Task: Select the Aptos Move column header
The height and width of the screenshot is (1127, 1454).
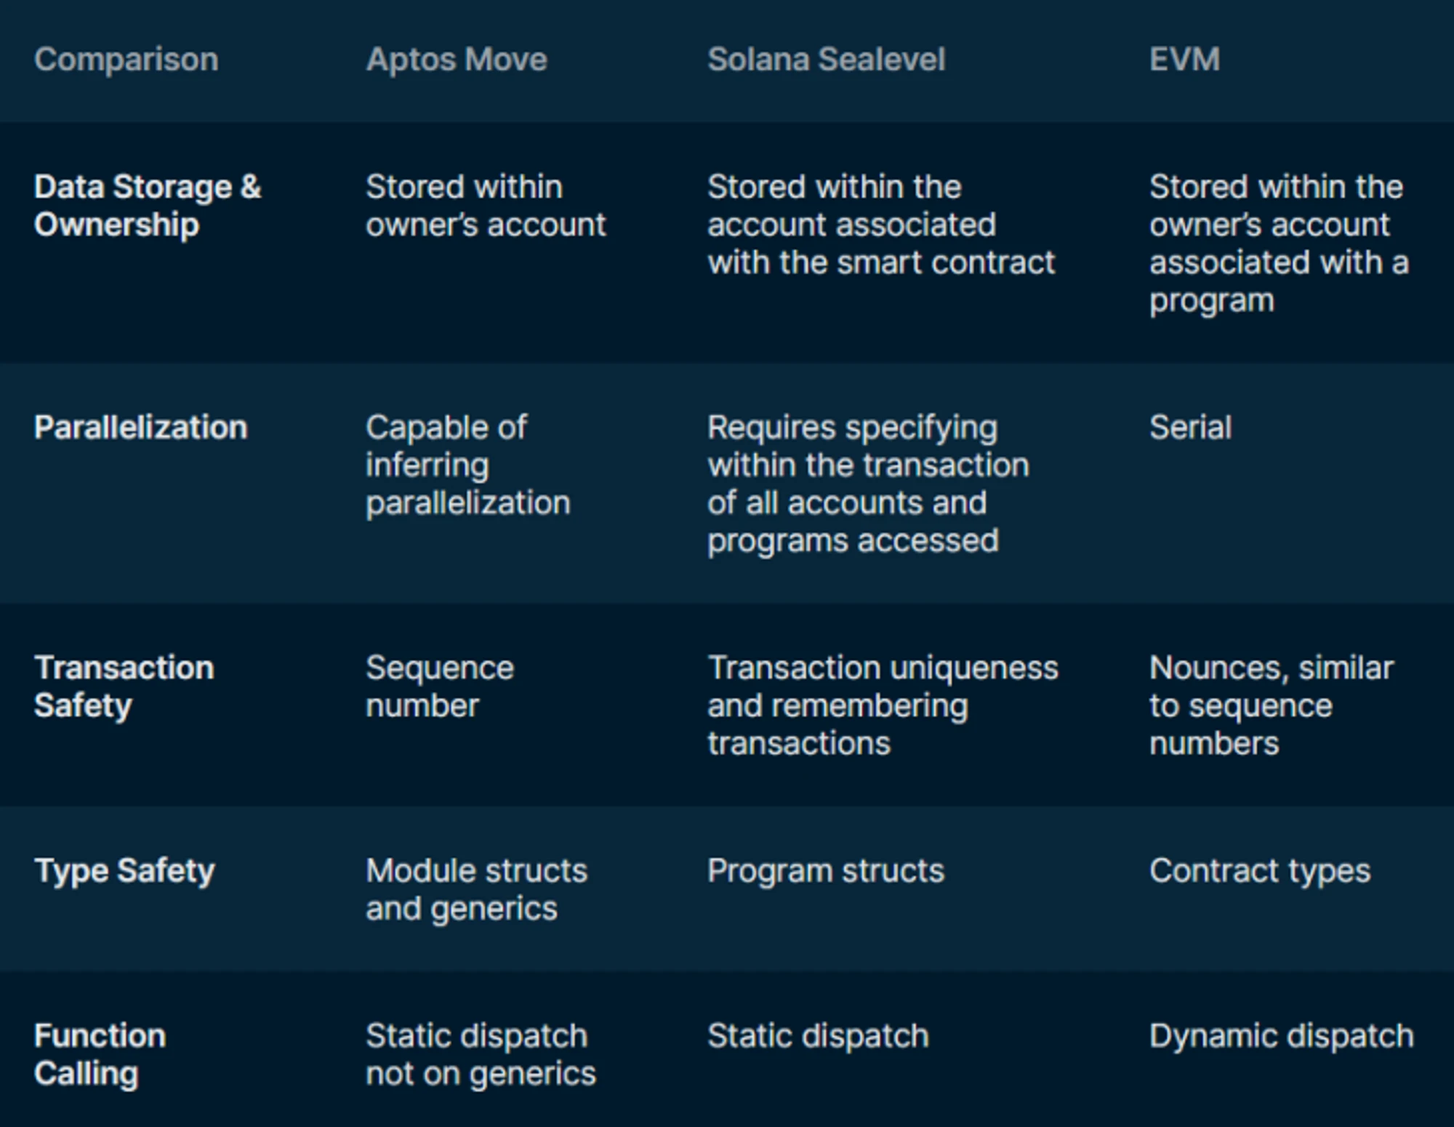Action: (x=457, y=60)
